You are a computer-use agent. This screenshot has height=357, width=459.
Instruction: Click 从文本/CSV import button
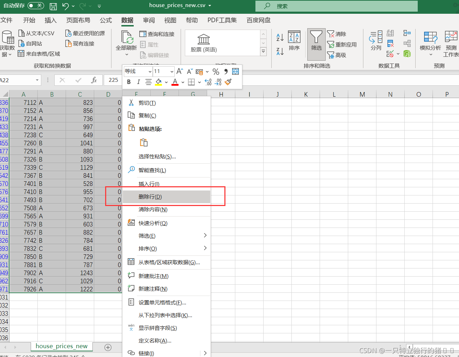coord(36,33)
